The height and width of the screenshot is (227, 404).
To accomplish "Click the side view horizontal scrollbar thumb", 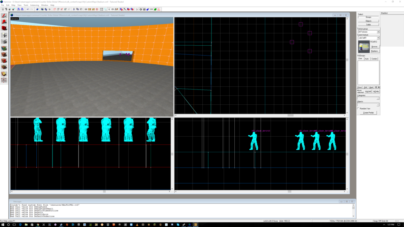I will (x=290, y=192).
